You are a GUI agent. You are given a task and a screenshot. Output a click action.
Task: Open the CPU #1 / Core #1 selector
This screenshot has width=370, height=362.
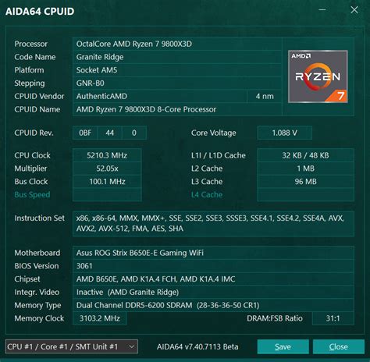(x=72, y=346)
